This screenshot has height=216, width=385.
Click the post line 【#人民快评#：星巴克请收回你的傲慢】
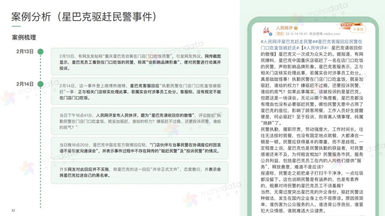coord(311,51)
